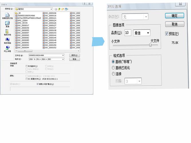Click the file list scroll right arrow
Image resolution: width=191 pixels, height=143 pixels.
pyautogui.click(x=78, y=51)
